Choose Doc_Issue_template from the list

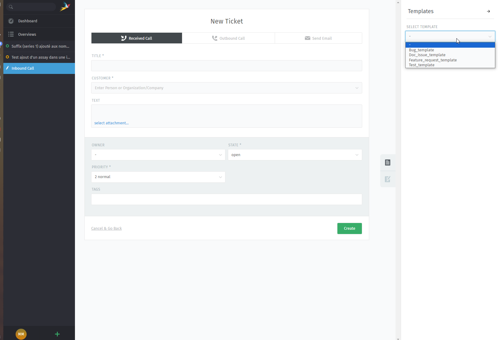pos(450,55)
